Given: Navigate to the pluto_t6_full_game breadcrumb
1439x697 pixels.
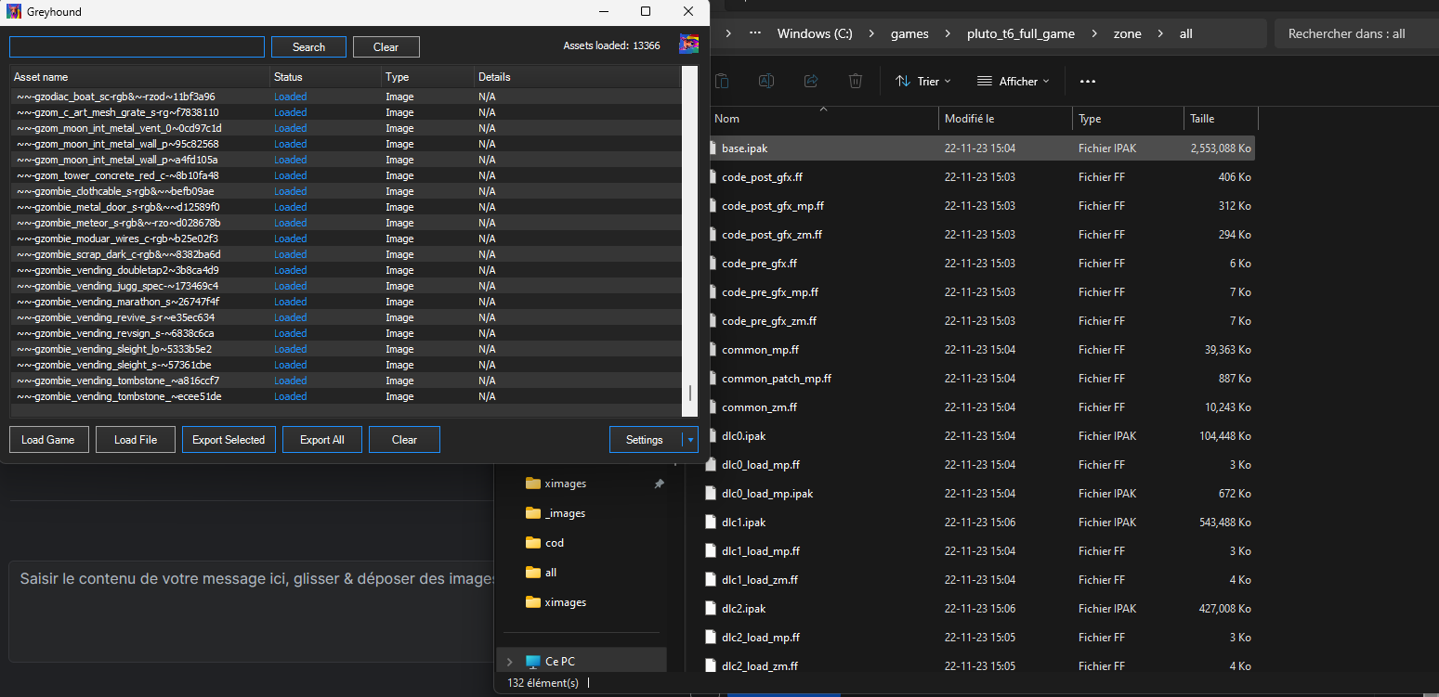Looking at the screenshot, I should 1021,33.
